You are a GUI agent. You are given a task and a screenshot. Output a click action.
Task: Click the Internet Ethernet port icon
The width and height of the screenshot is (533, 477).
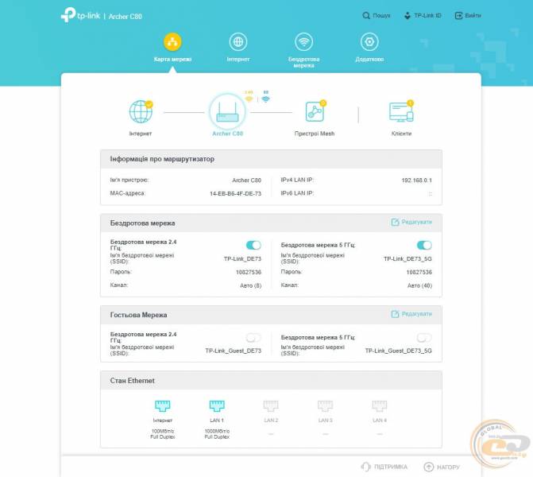[x=163, y=405]
